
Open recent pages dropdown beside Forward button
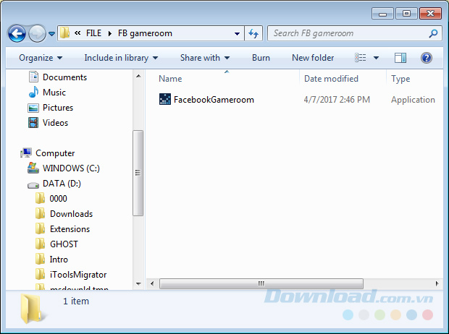51,34
